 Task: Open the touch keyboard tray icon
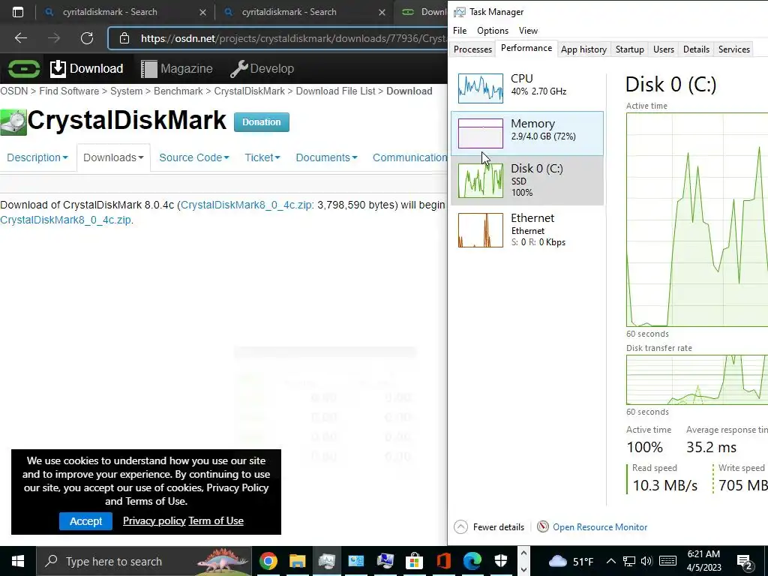[x=667, y=561]
